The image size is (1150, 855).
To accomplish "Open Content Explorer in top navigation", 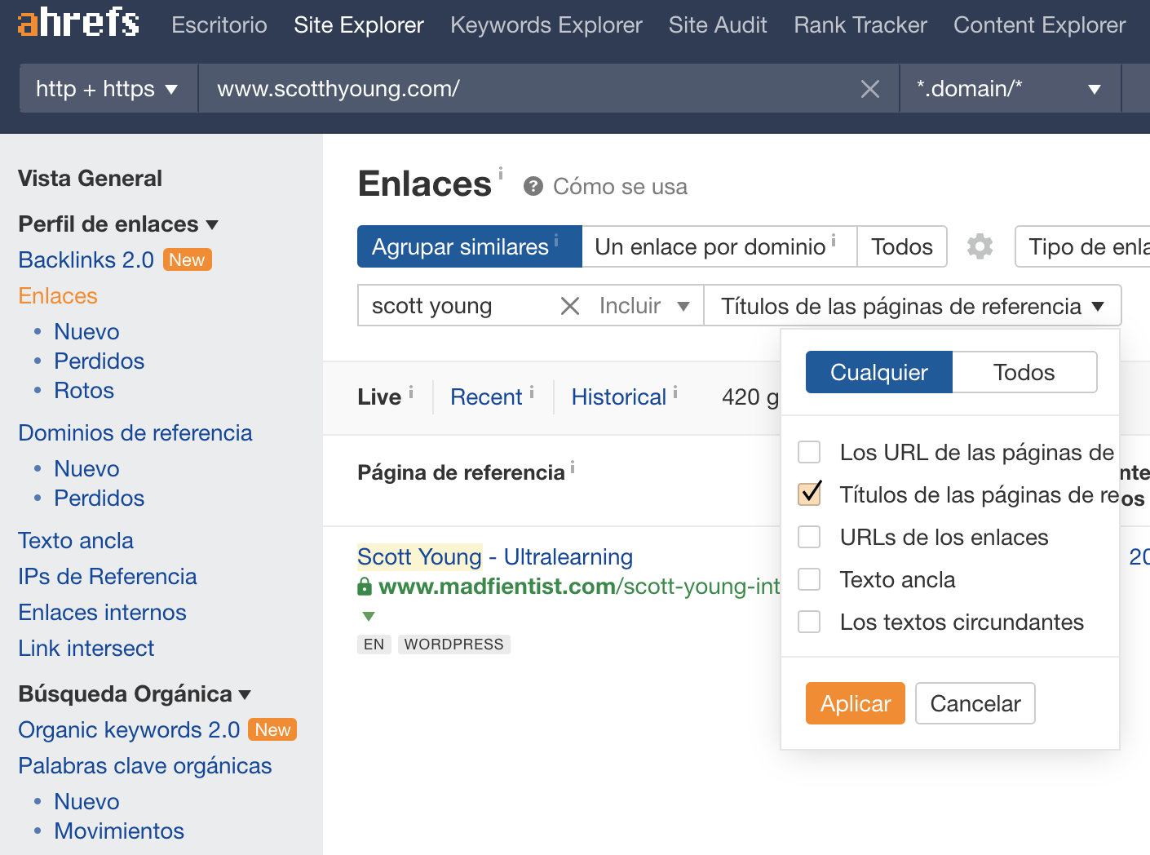I will click(1040, 25).
